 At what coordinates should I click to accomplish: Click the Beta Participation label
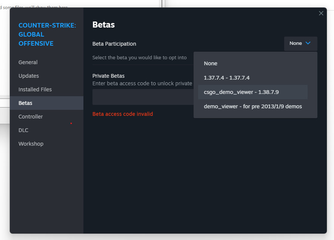point(114,44)
